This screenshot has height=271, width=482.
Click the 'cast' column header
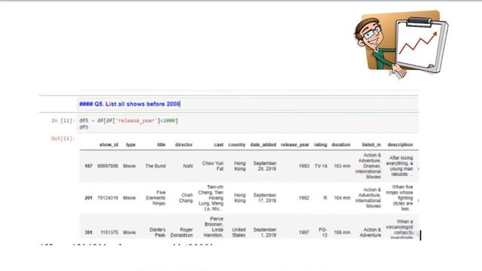tap(219, 145)
